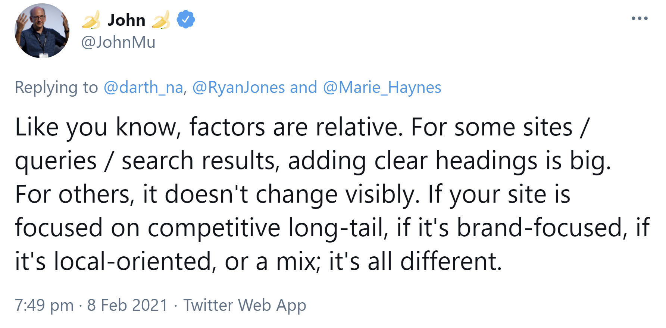Click the 'Replying to' label
This screenshot has height=328, width=666.
56,88
